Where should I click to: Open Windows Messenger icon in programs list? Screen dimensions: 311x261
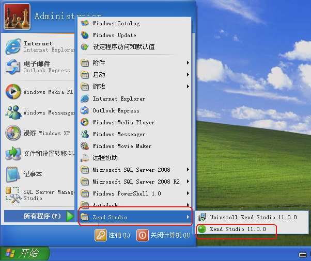point(85,134)
